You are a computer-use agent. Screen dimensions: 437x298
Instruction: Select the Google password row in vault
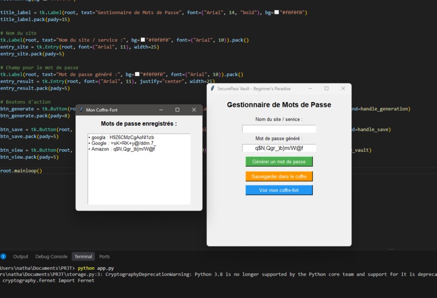123,143
